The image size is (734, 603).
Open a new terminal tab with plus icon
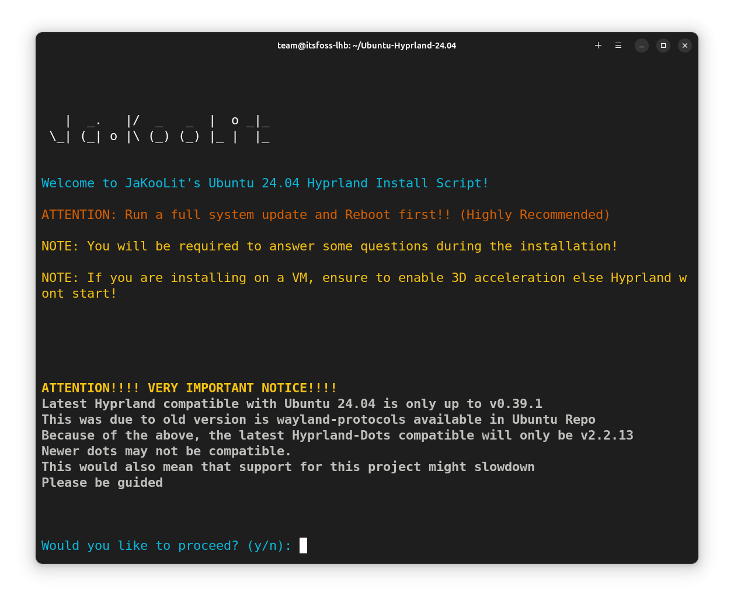[x=598, y=46]
